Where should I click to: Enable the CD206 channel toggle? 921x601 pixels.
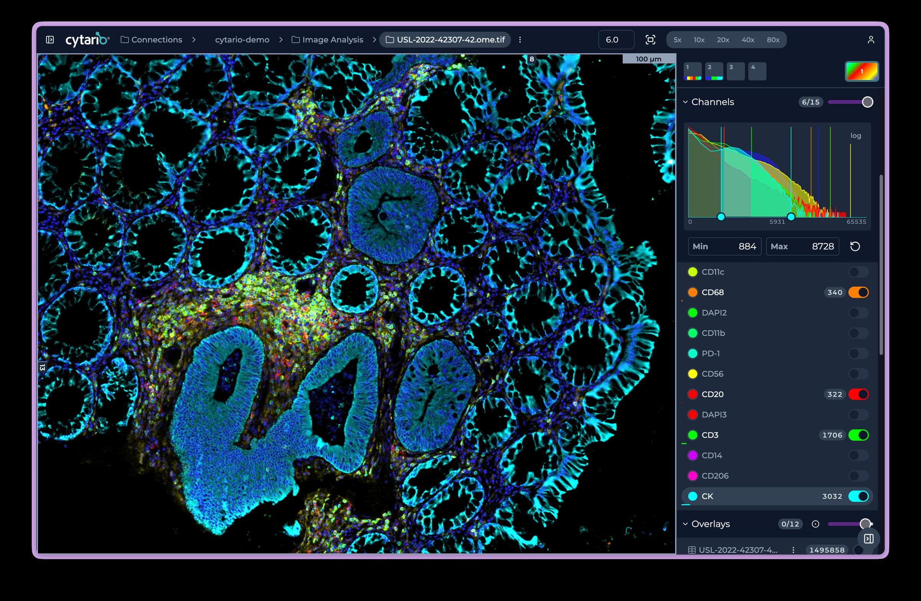(858, 476)
